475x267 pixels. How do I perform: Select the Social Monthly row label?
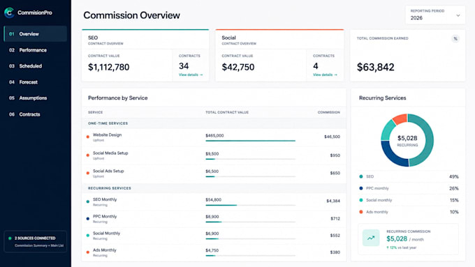pos(106,233)
